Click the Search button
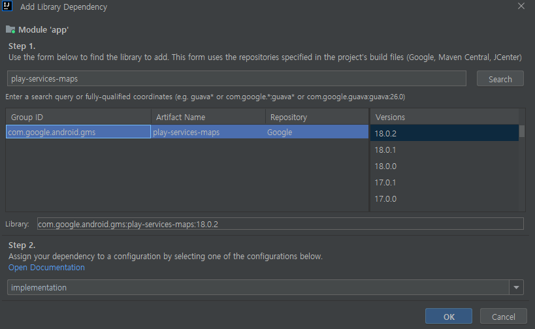Viewport: 535px width, 329px height. pos(500,79)
